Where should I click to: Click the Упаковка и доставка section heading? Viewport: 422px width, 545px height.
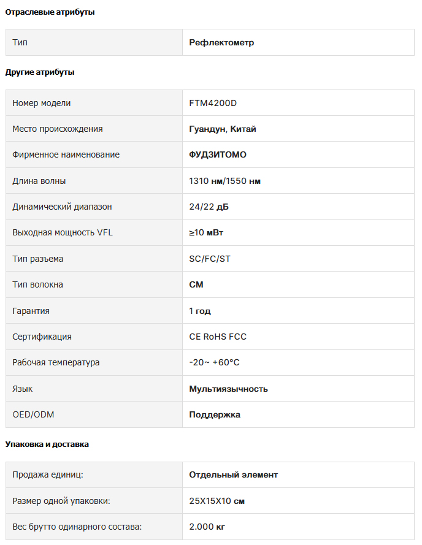point(47,444)
